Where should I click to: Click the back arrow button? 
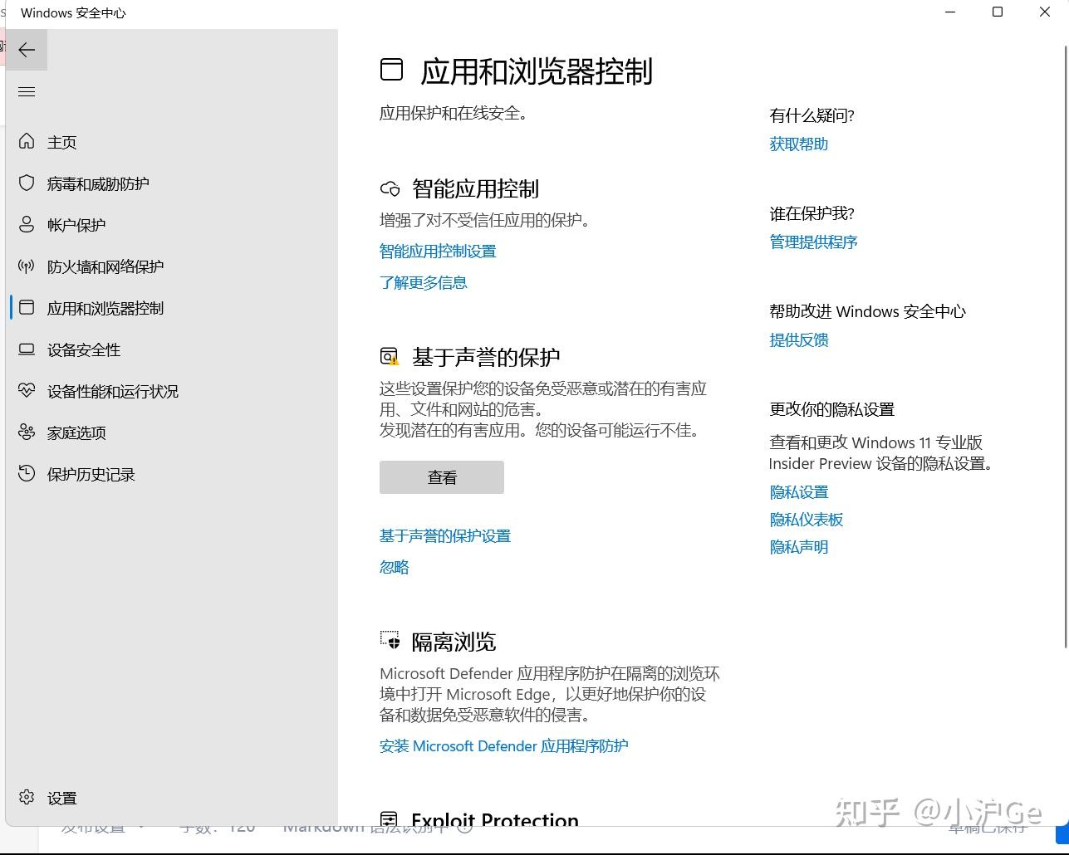pos(27,50)
